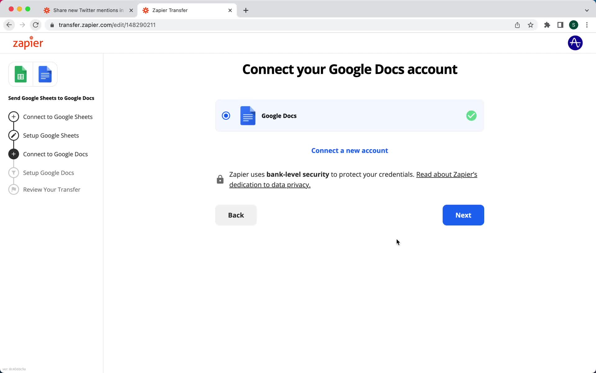Expand the Setup Google Sheets step
The height and width of the screenshot is (373, 596).
[51, 135]
